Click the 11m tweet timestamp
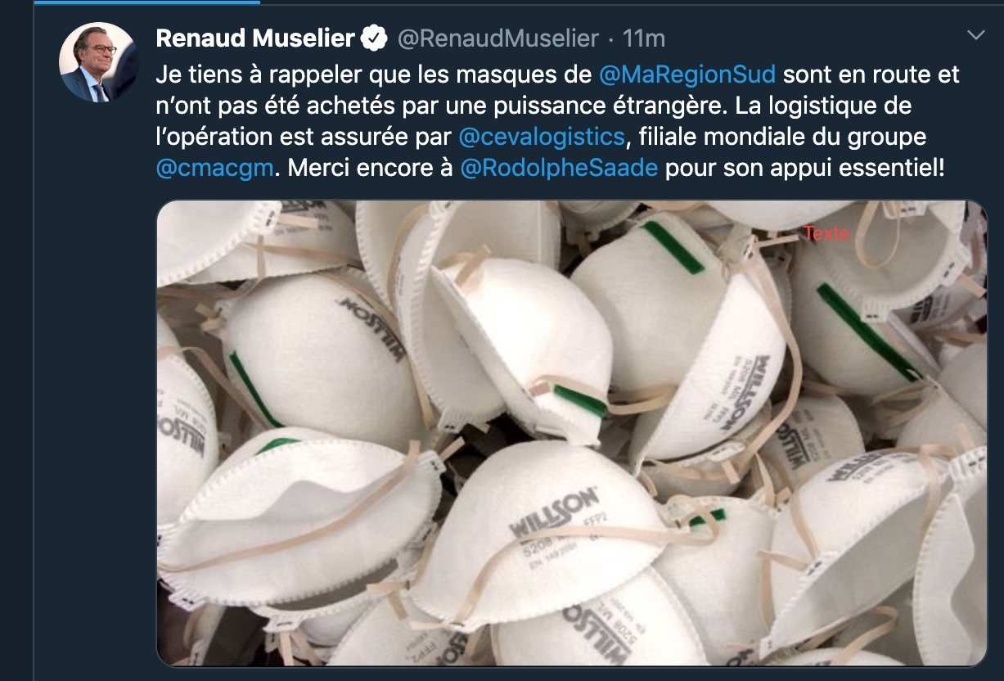Viewport: 1004px width, 681px height. [643, 38]
